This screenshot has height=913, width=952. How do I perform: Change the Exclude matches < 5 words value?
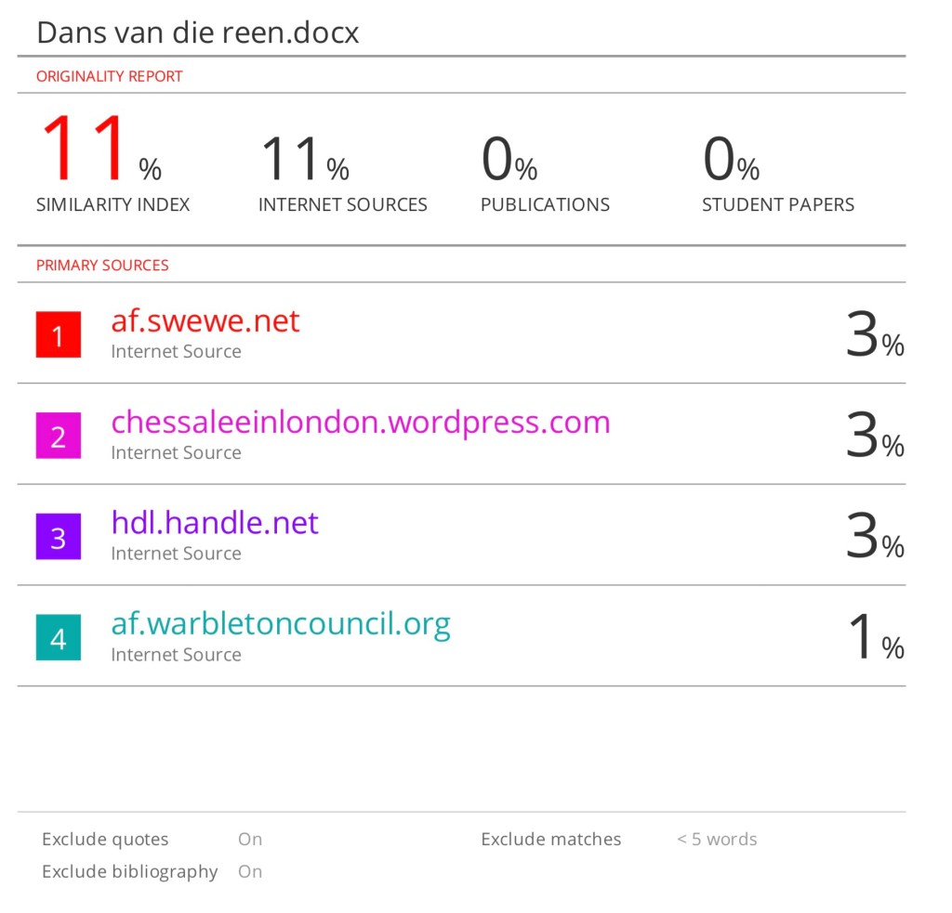717,840
